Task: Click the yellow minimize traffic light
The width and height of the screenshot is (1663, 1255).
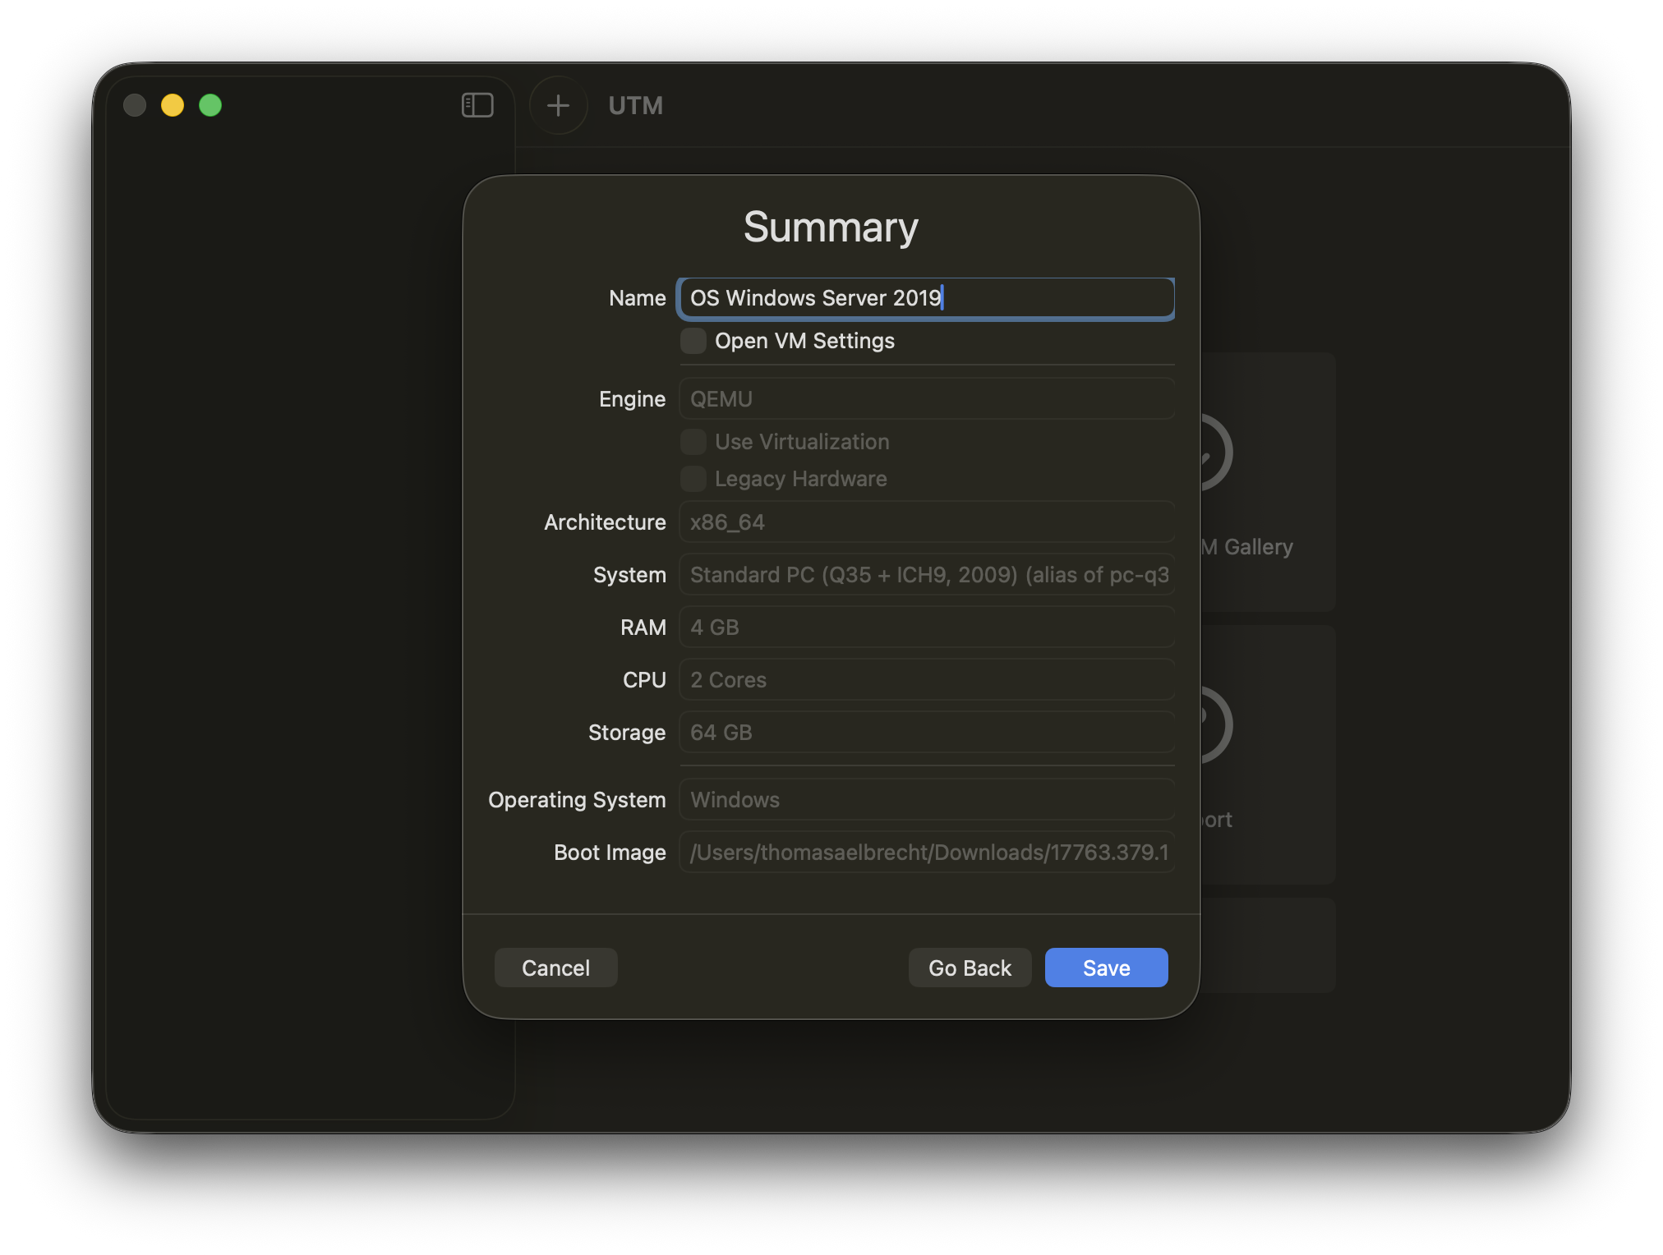Action: click(x=173, y=105)
